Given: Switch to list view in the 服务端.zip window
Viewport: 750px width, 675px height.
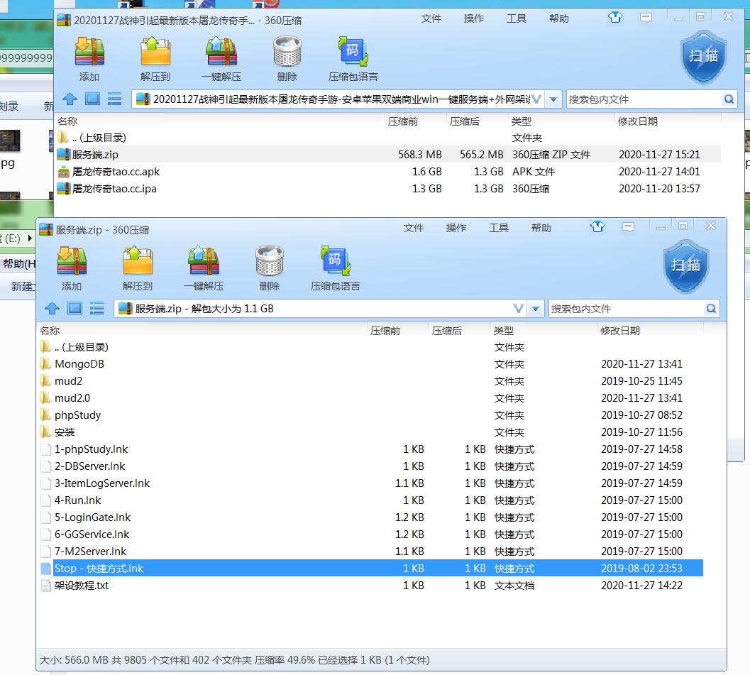Looking at the screenshot, I should pos(97,308).
